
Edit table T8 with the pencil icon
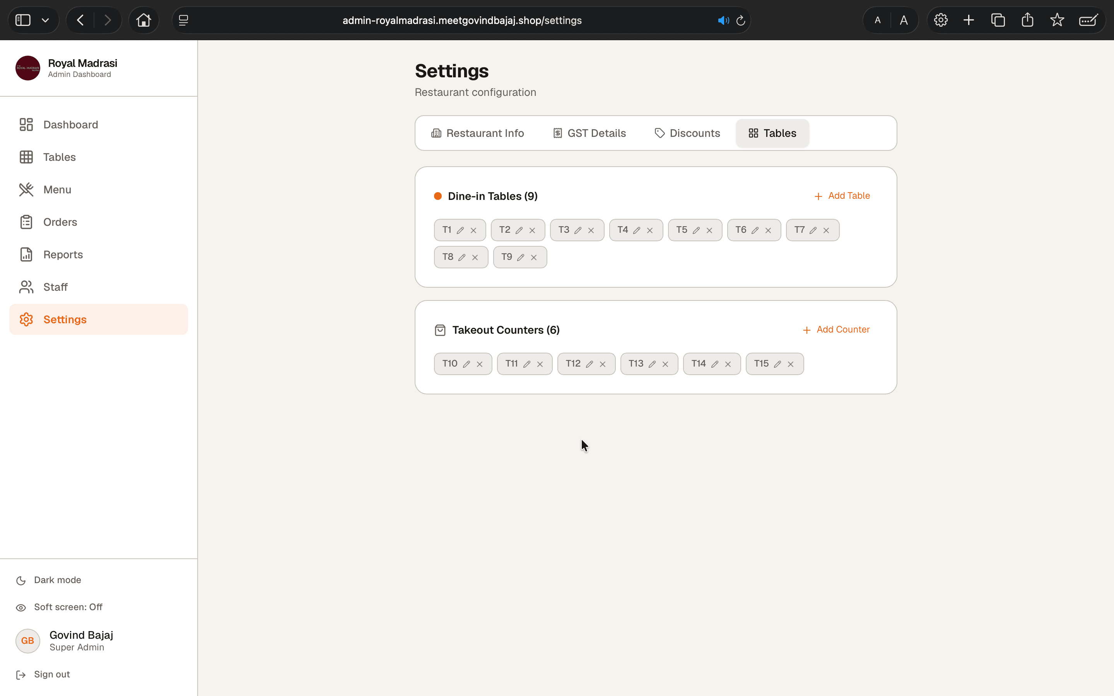click(462, 257)
